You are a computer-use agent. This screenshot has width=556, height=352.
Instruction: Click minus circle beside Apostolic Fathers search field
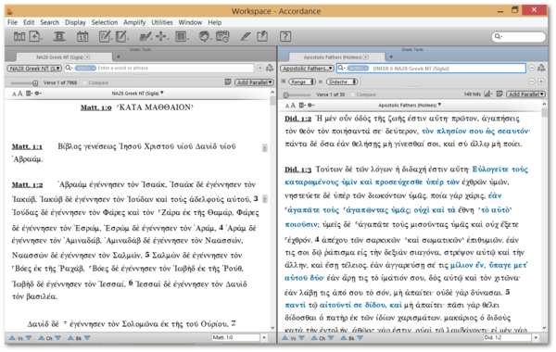pos(532,68)
